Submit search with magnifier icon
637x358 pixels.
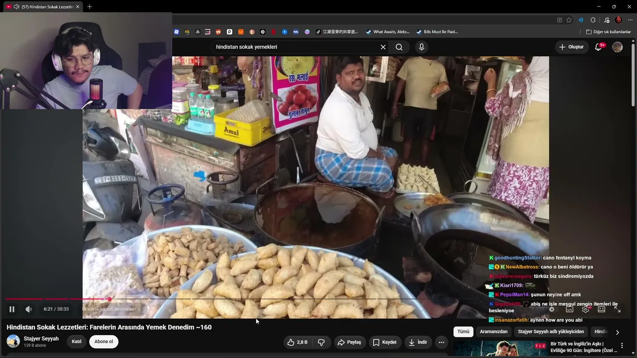[x=399, y=47]
